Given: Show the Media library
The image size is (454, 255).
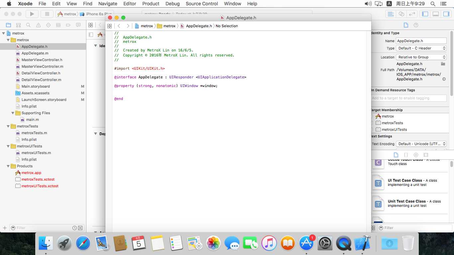Looking at the screenshot, I should [426, 155].
